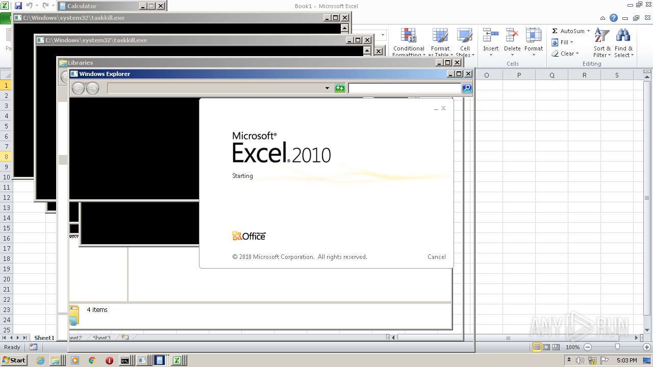Click the Start button
This screenshot has width=653, height=367.
tap(14, 360)
